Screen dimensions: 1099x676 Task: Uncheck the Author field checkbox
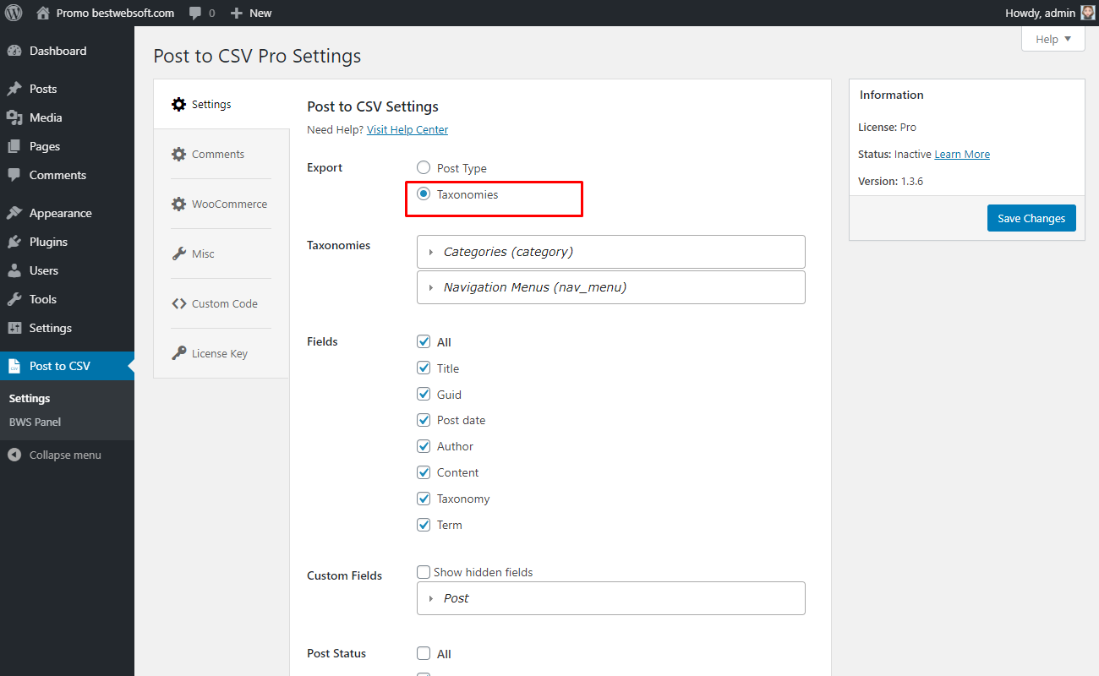(424, 446)
